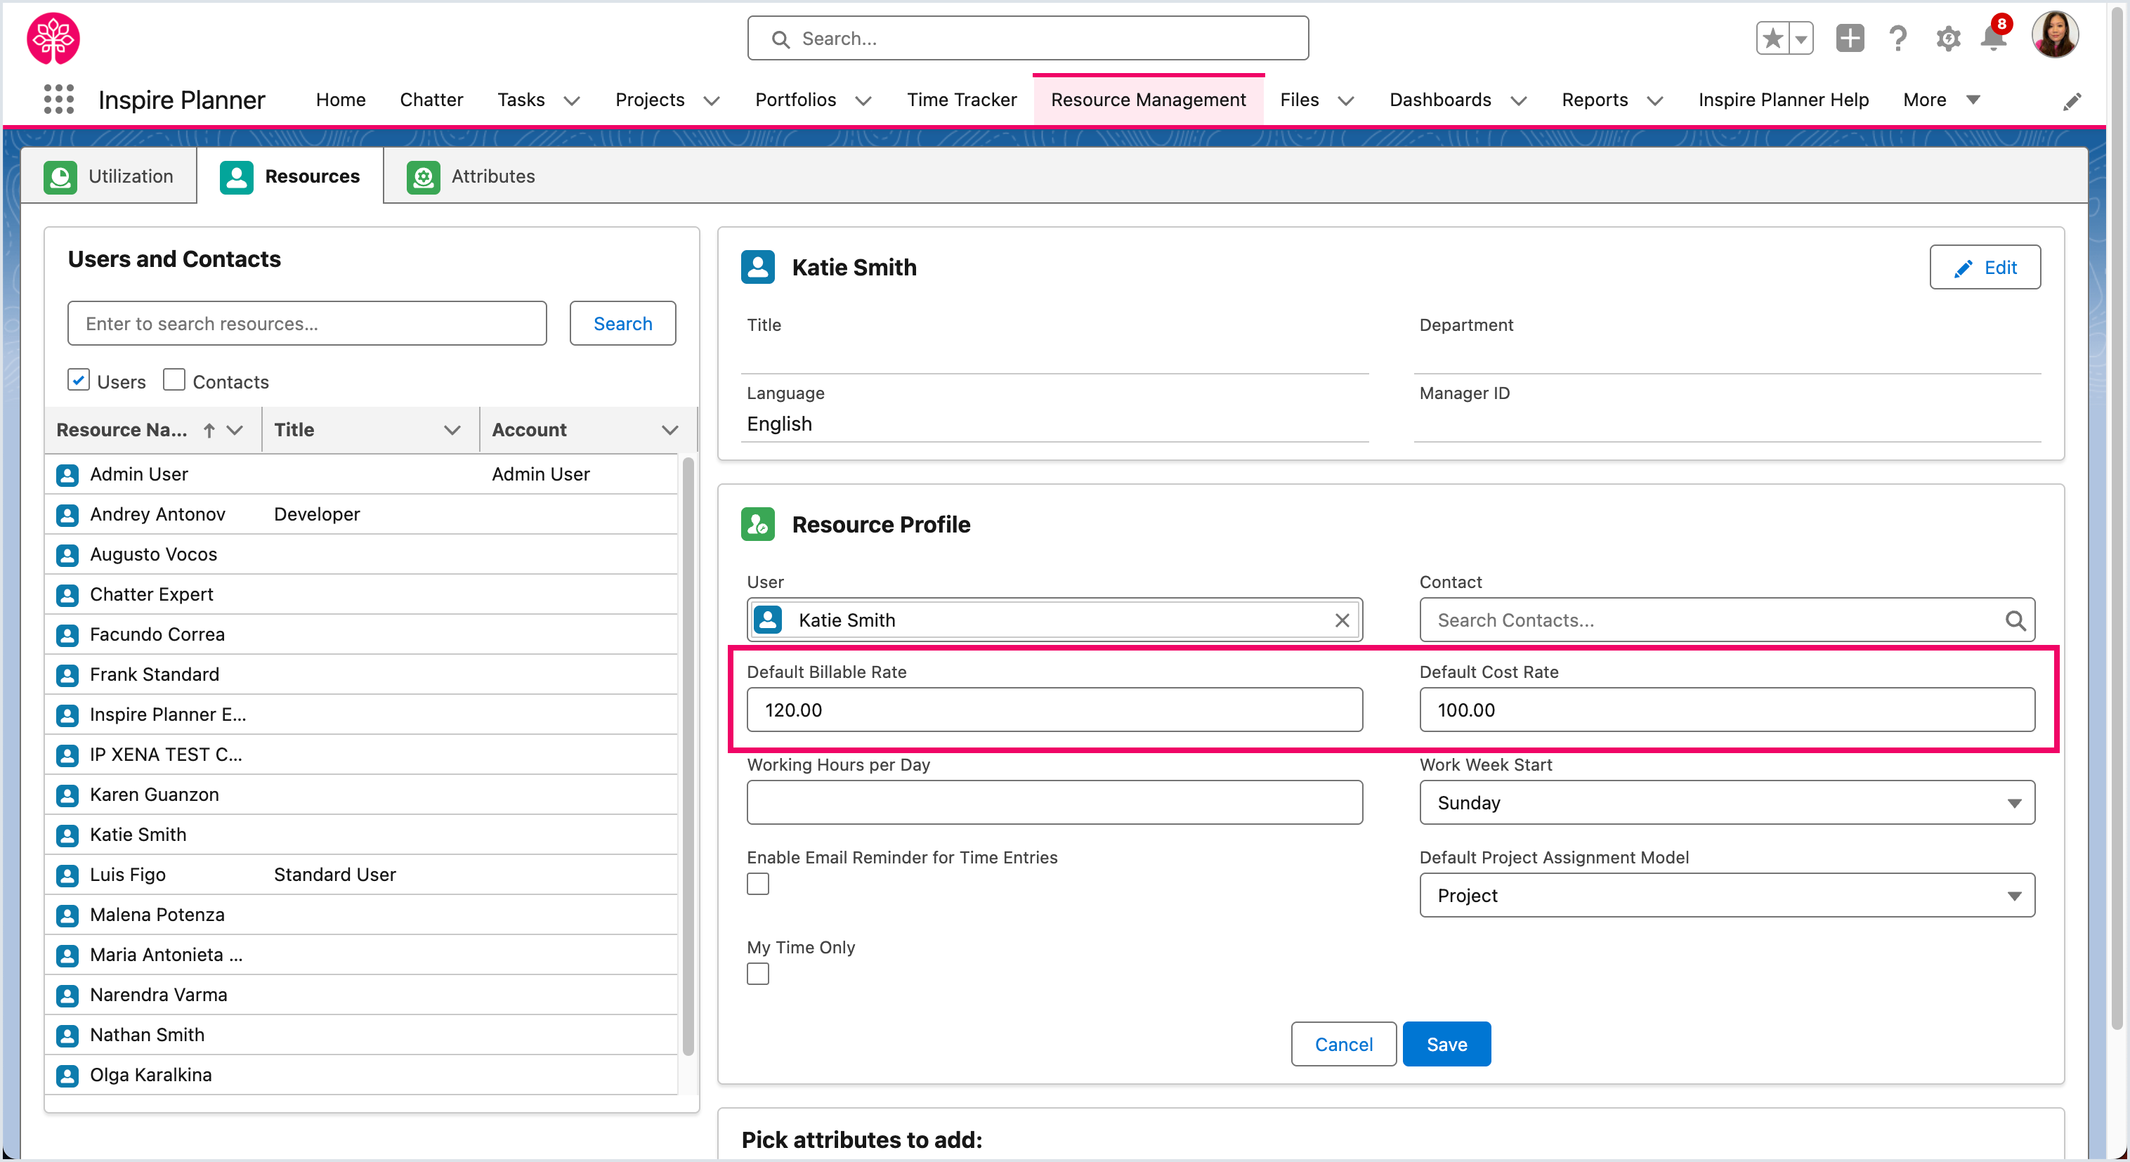2130x1162 pixels.
Task: Click the Utilization tab icon
Action: tap(60, 177)
